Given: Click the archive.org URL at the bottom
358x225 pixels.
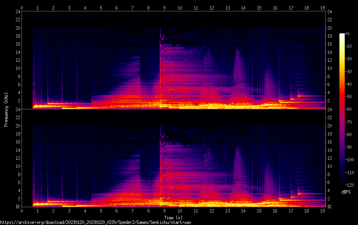Looking at the screenshot, I should (96, 222).
